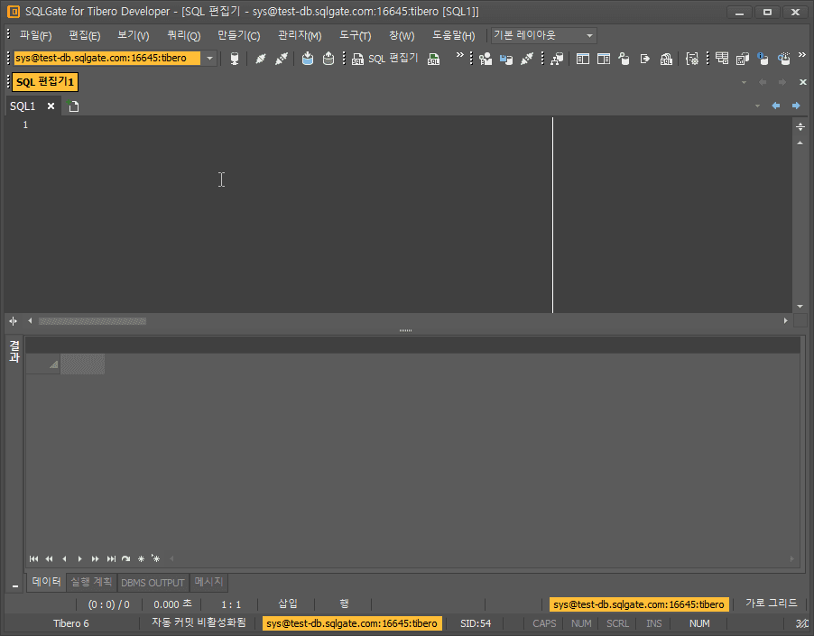Add a new SQL tab with page icon
Viewport: 814px width, 636px height.
point(74,106)
